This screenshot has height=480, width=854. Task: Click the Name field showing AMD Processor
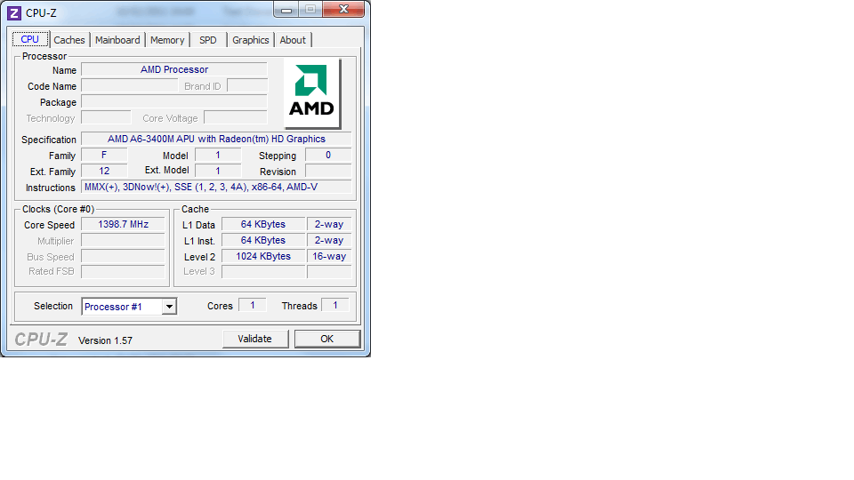click(174, 69)
